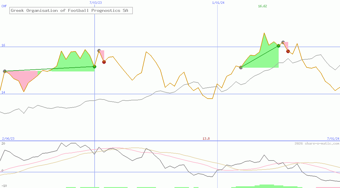340x188 pixels.
Task: Click gray marker starting the 2024 green trendline
Action: click(x=241, y=67)
